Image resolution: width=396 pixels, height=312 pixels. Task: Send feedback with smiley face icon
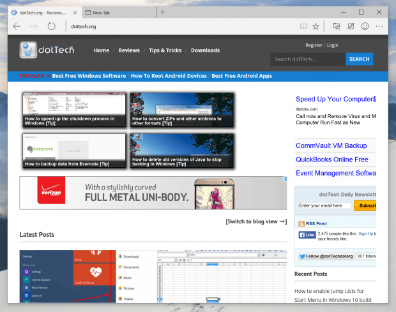pyautogui.click(x=365, y=26)
